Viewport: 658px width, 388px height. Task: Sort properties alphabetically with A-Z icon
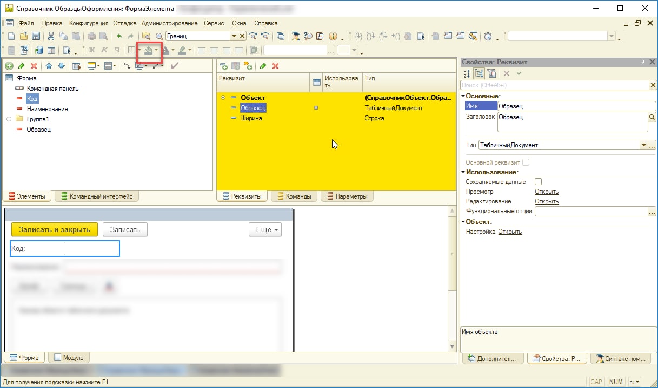pyautogui.click(x=467, y=73)
